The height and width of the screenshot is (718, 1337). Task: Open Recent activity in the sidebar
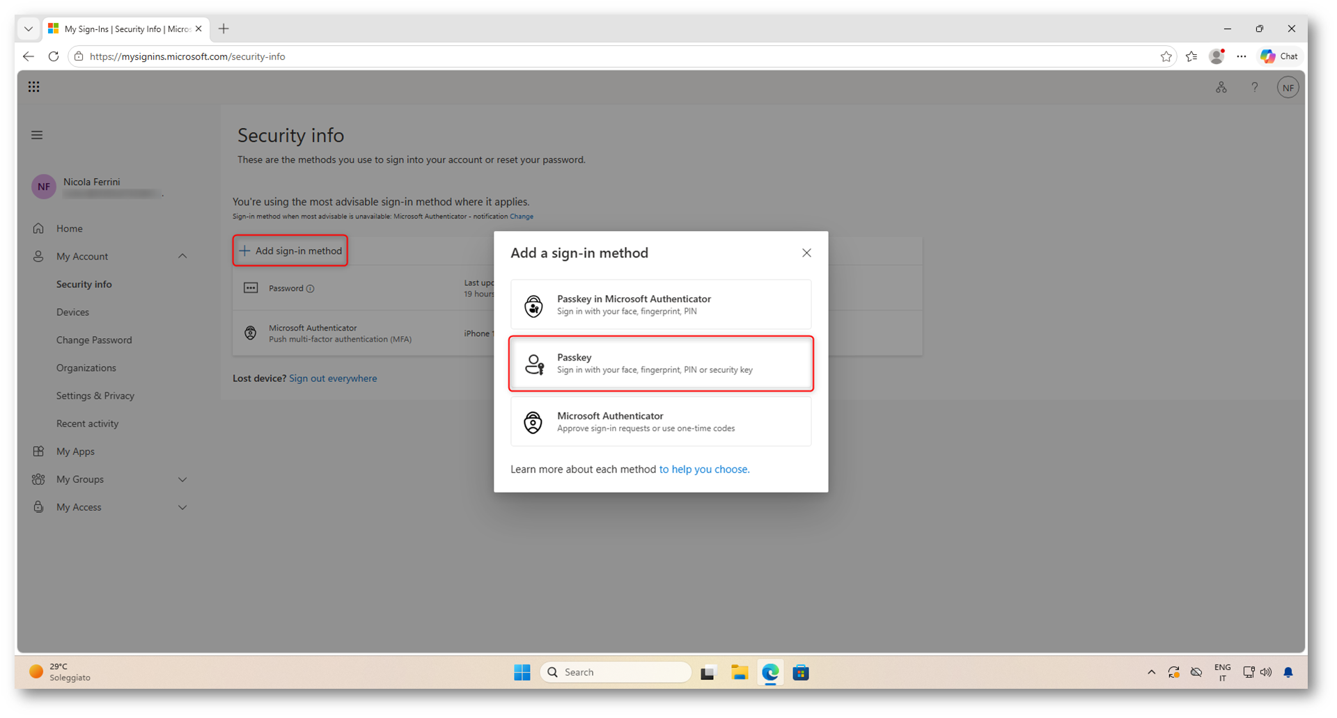tap(87, 423)
